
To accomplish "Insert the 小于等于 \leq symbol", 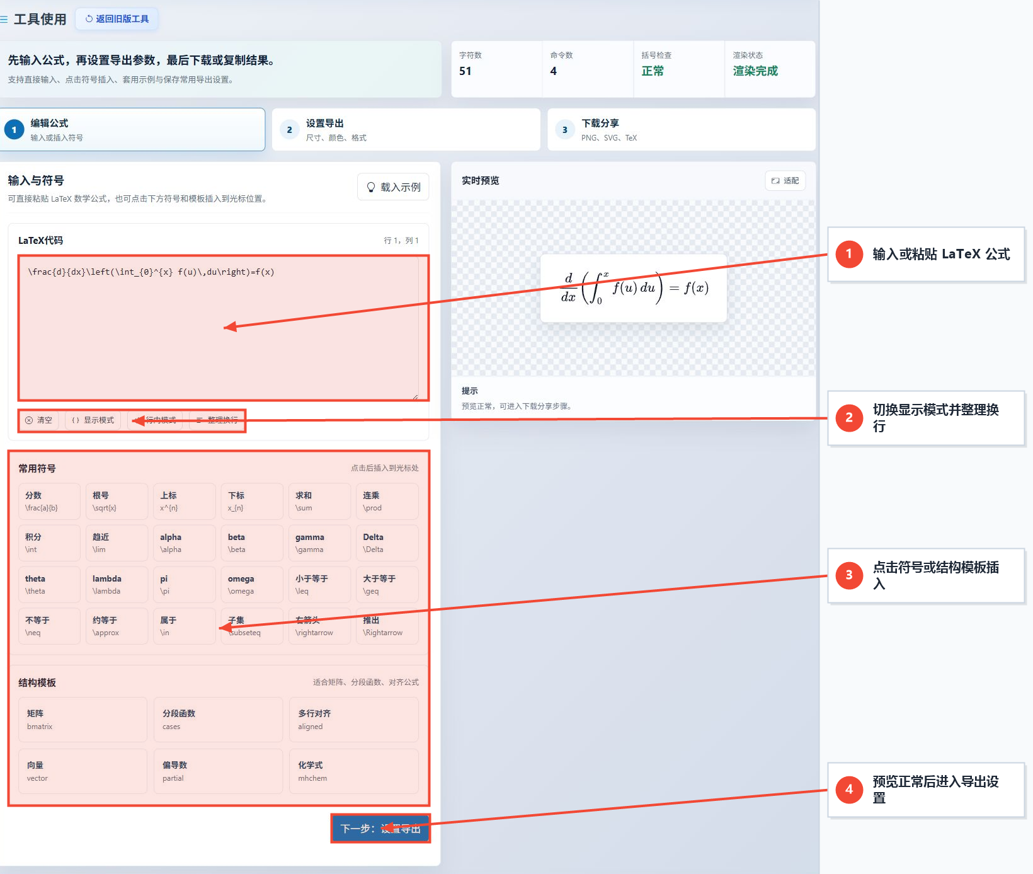I will pyautogui.click(x=319, y=585).
